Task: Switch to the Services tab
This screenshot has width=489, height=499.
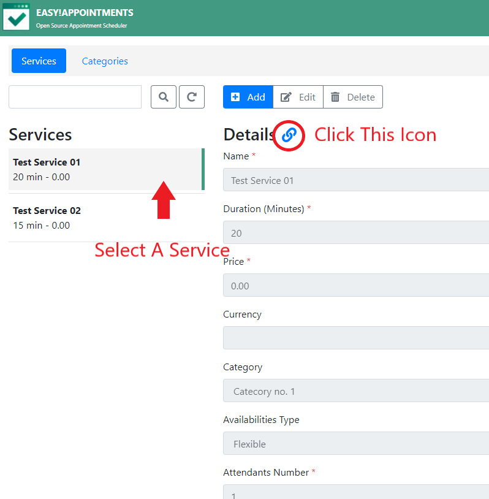Action: tap(39, 61)
